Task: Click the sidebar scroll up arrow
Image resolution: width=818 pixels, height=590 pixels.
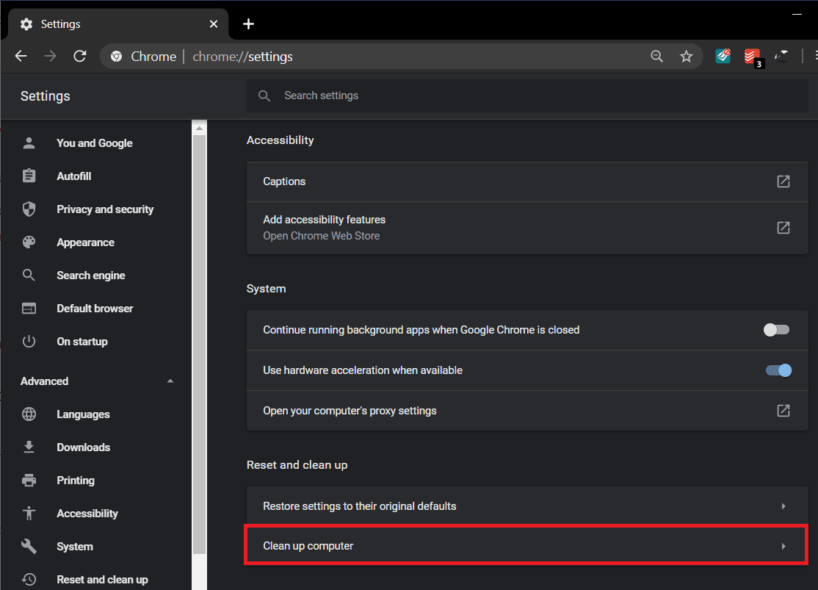Action: tap(198, 129)
